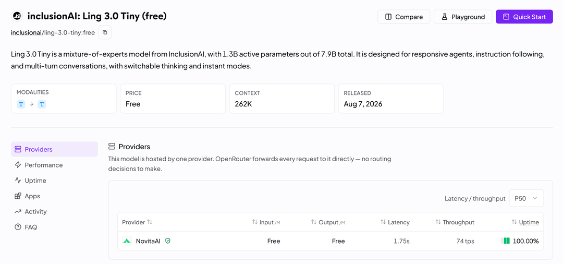
Task: Open the Activity sidebar section
Action: (x=54, y=211)
